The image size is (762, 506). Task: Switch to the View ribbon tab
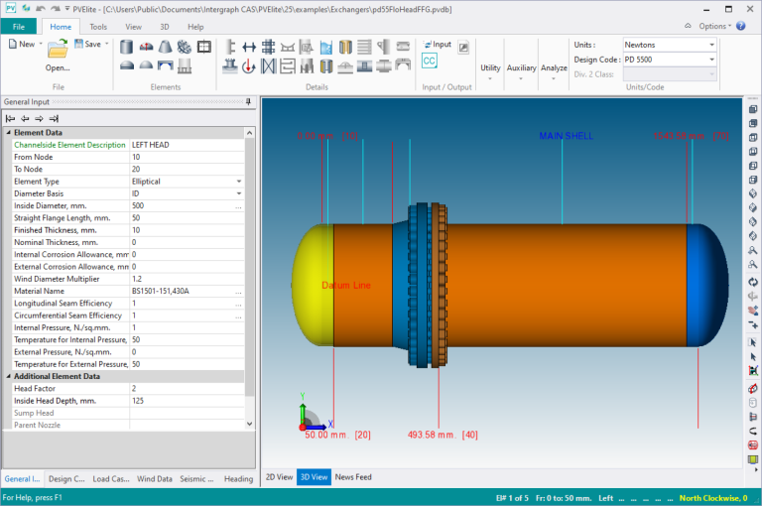133,27
